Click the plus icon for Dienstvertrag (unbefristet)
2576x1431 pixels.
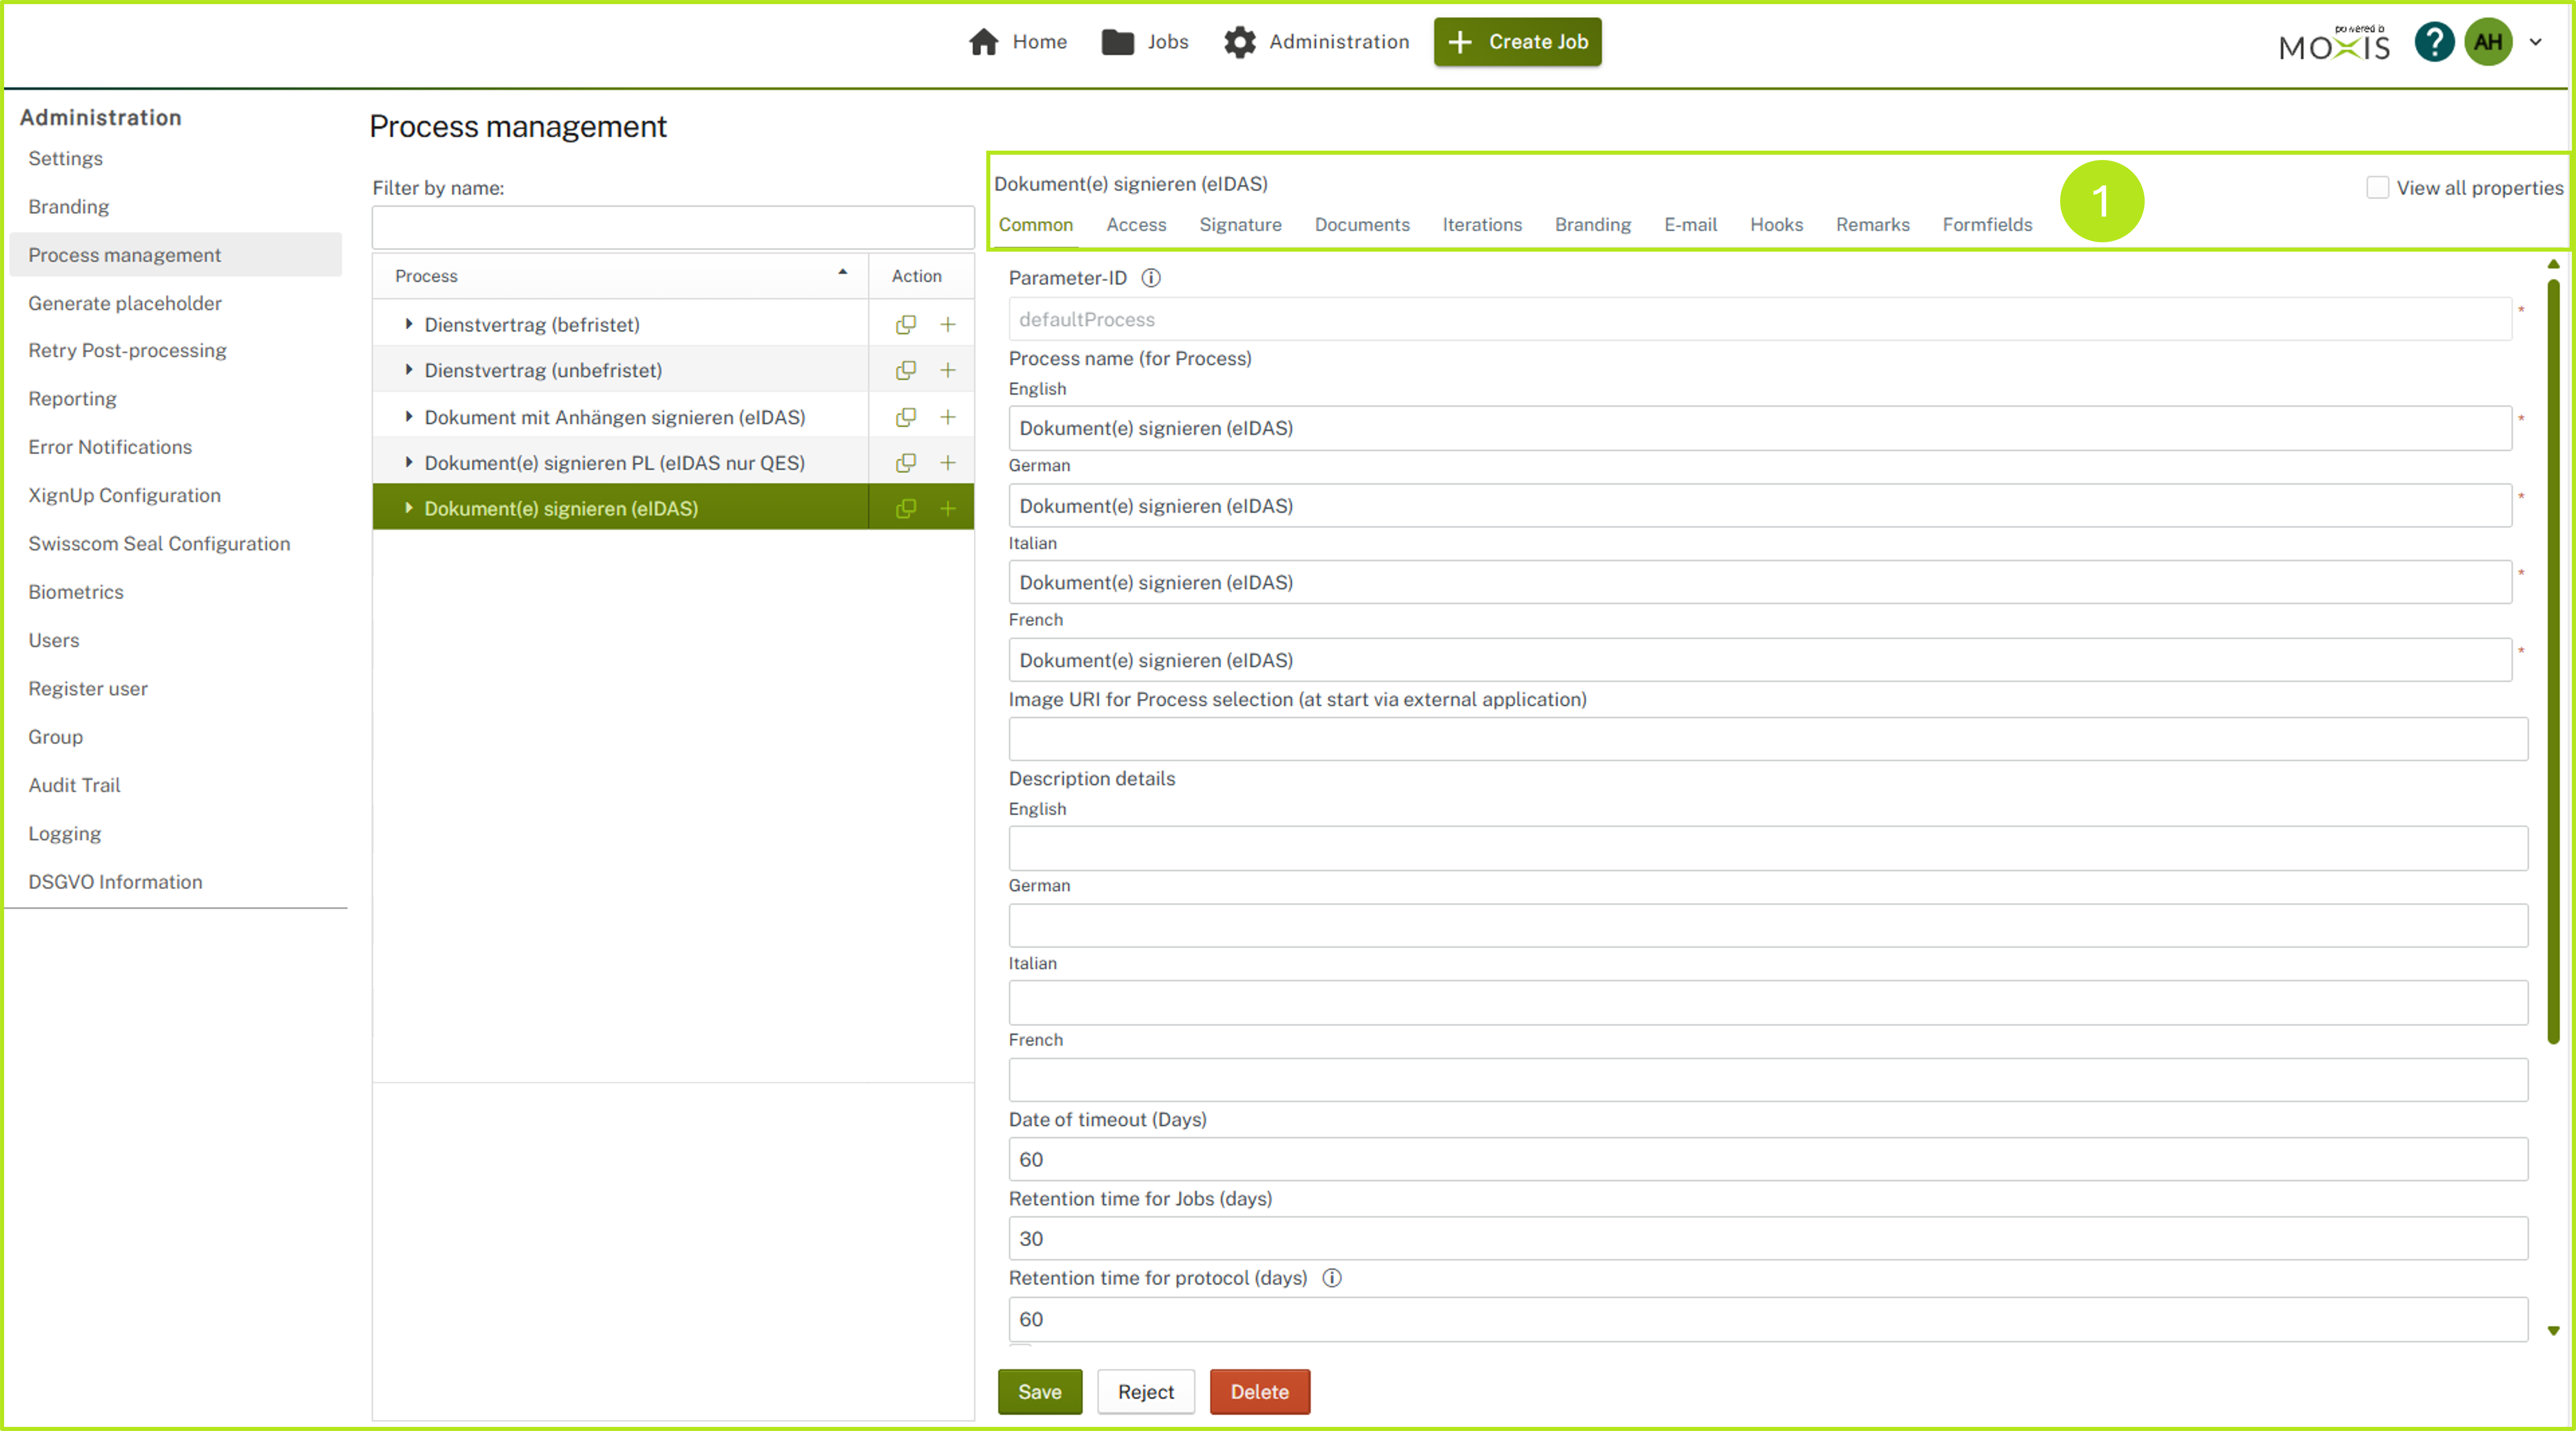pos(947,370)
